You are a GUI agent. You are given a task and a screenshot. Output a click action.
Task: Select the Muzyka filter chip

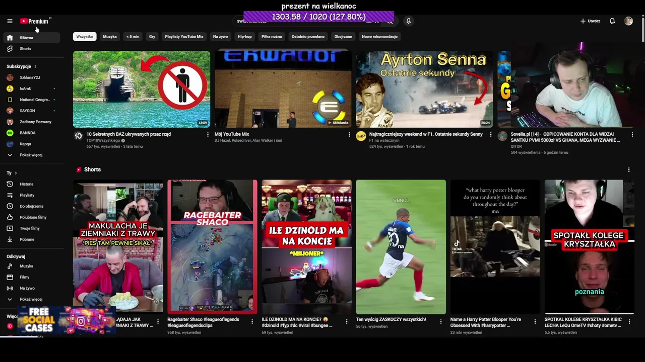(110, 37)
